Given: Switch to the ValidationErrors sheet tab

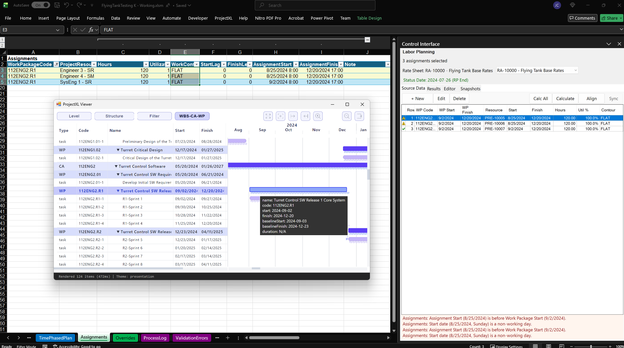Looking at the screenshot, I should click(191, 338).
